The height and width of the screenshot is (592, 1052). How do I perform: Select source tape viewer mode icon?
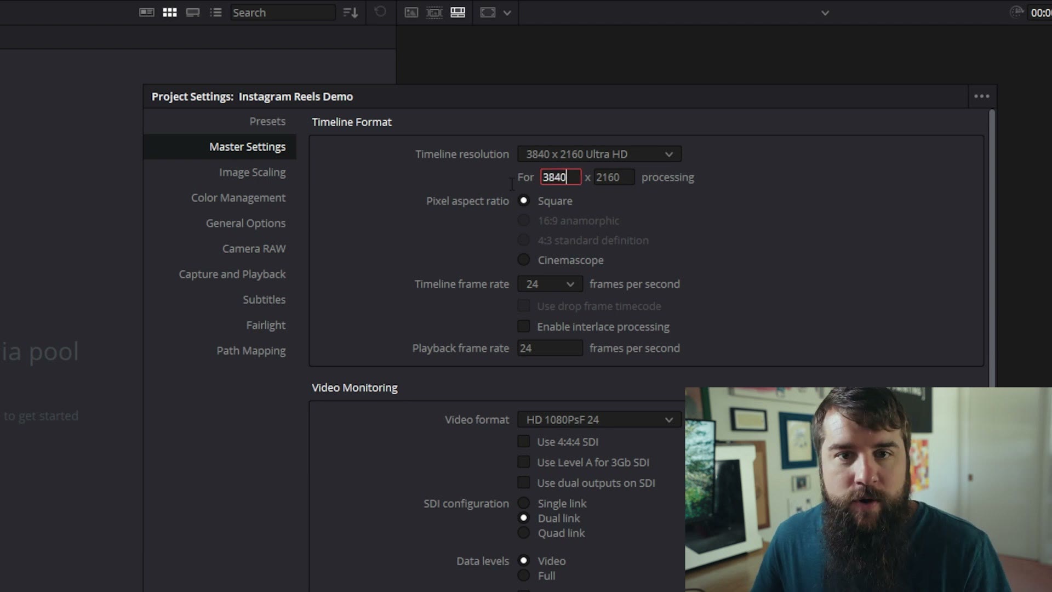point(434,12)
